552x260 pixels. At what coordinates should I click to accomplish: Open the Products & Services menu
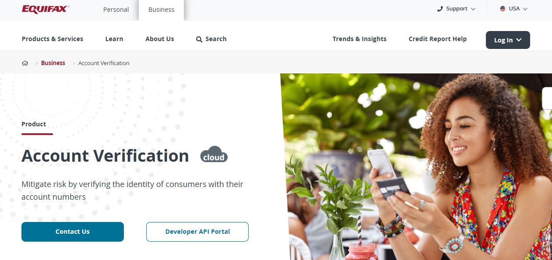pos(53,39)
